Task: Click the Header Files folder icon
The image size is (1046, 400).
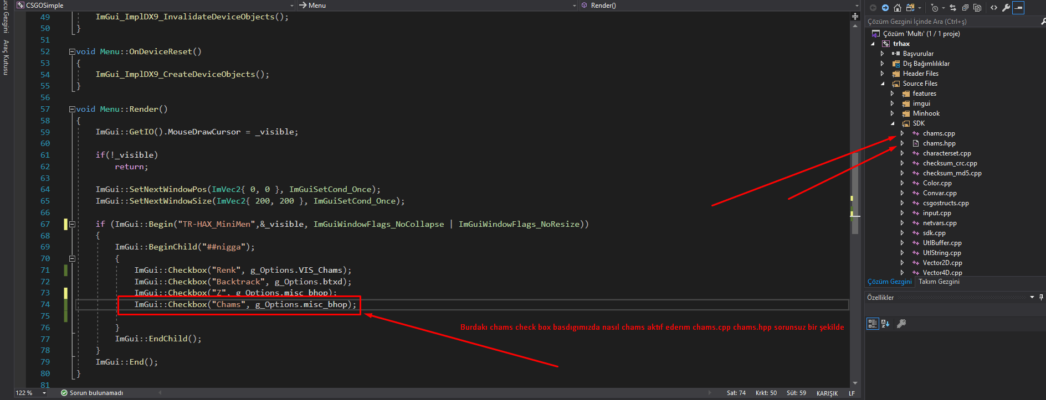Action: (x=896, y=74)
